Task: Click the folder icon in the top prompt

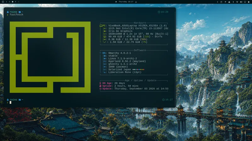Action: [x=20, y=12]
